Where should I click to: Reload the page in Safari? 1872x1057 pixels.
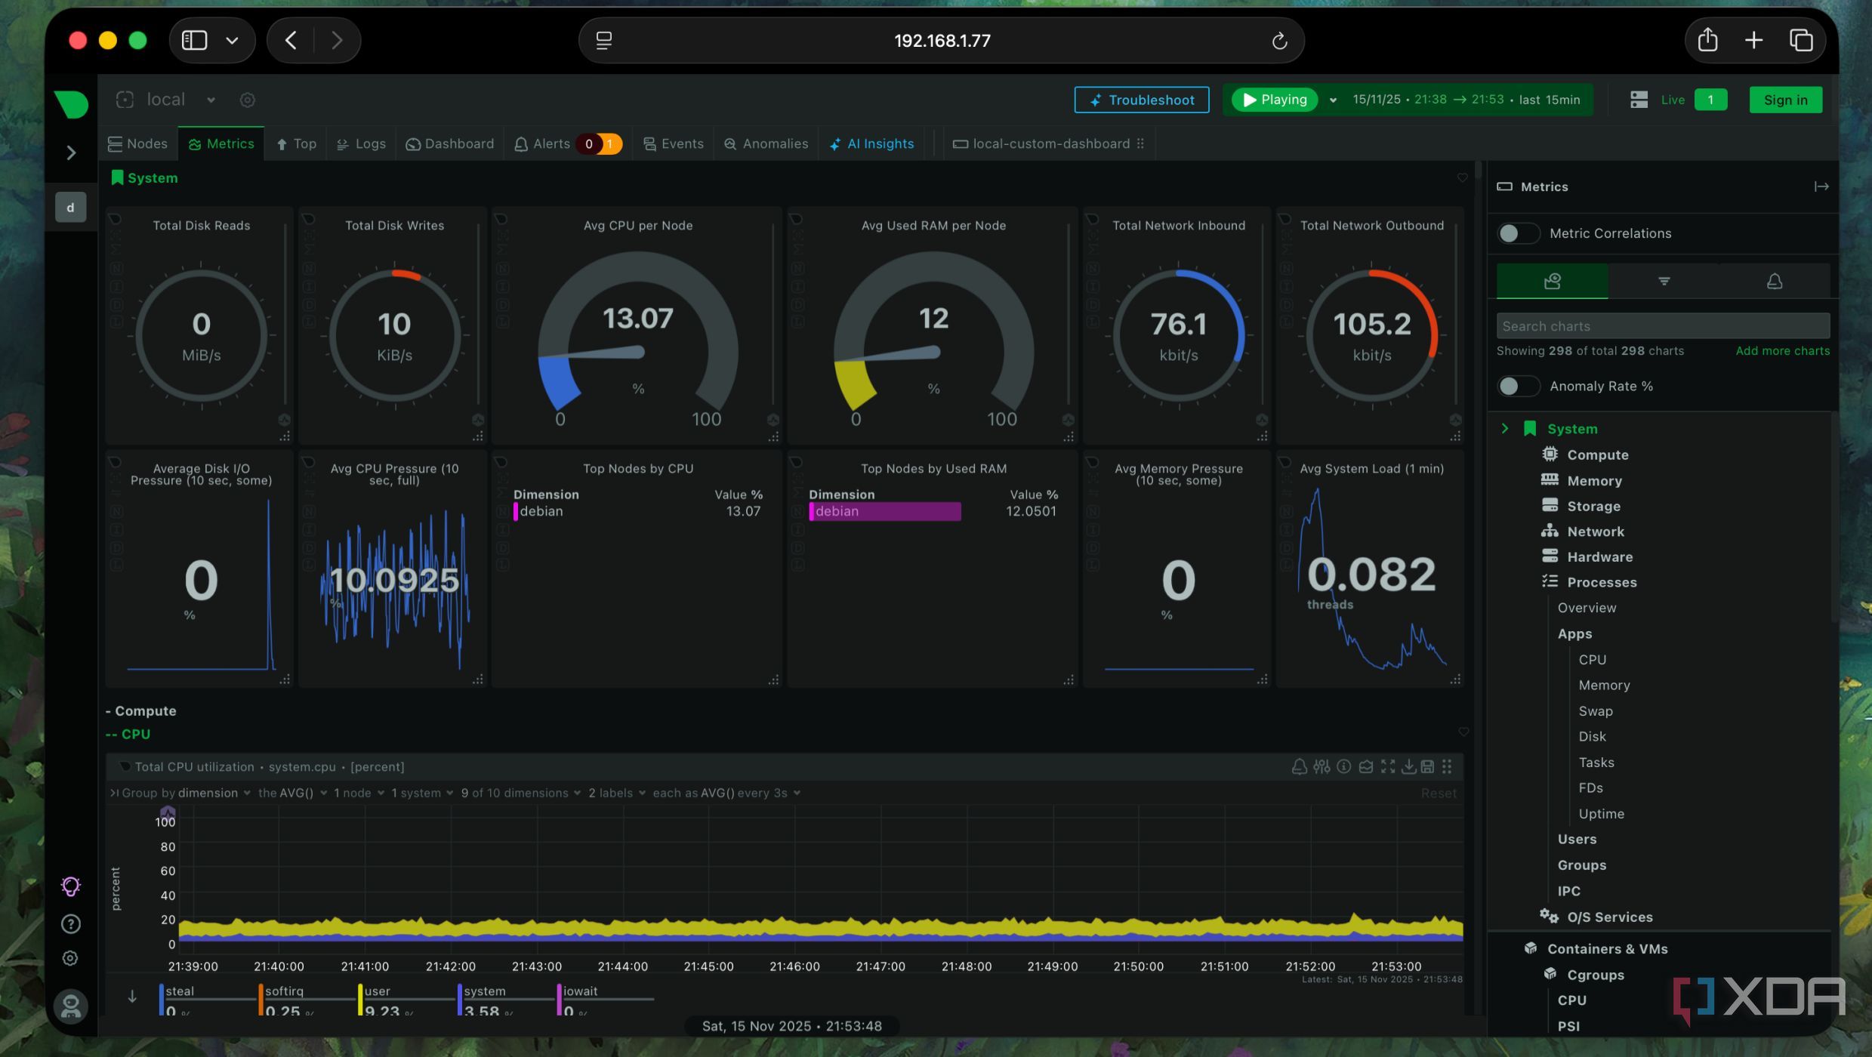point(1278,41)
